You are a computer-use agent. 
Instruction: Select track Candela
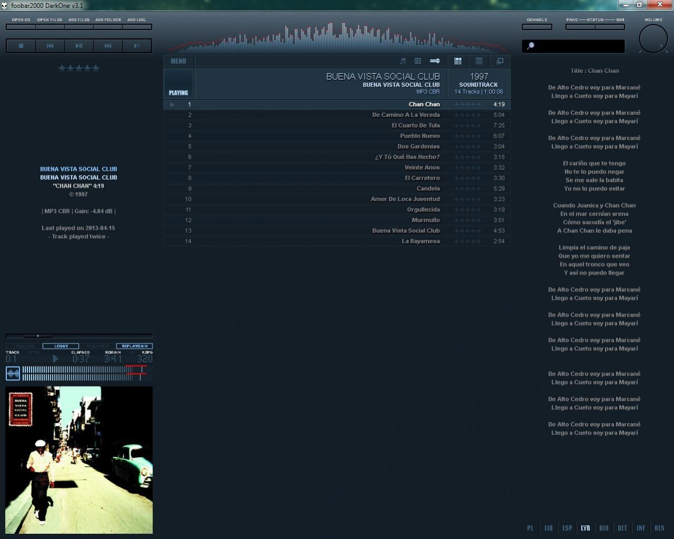337,189
